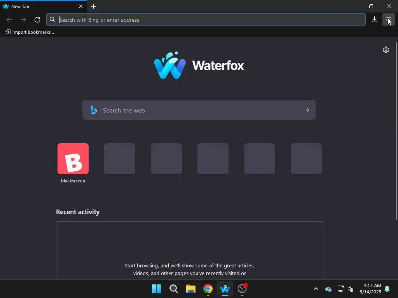The image size is (398, 298).
Task: Click the Waterfox logo on new tab page
Action: (x=199, y=65)
